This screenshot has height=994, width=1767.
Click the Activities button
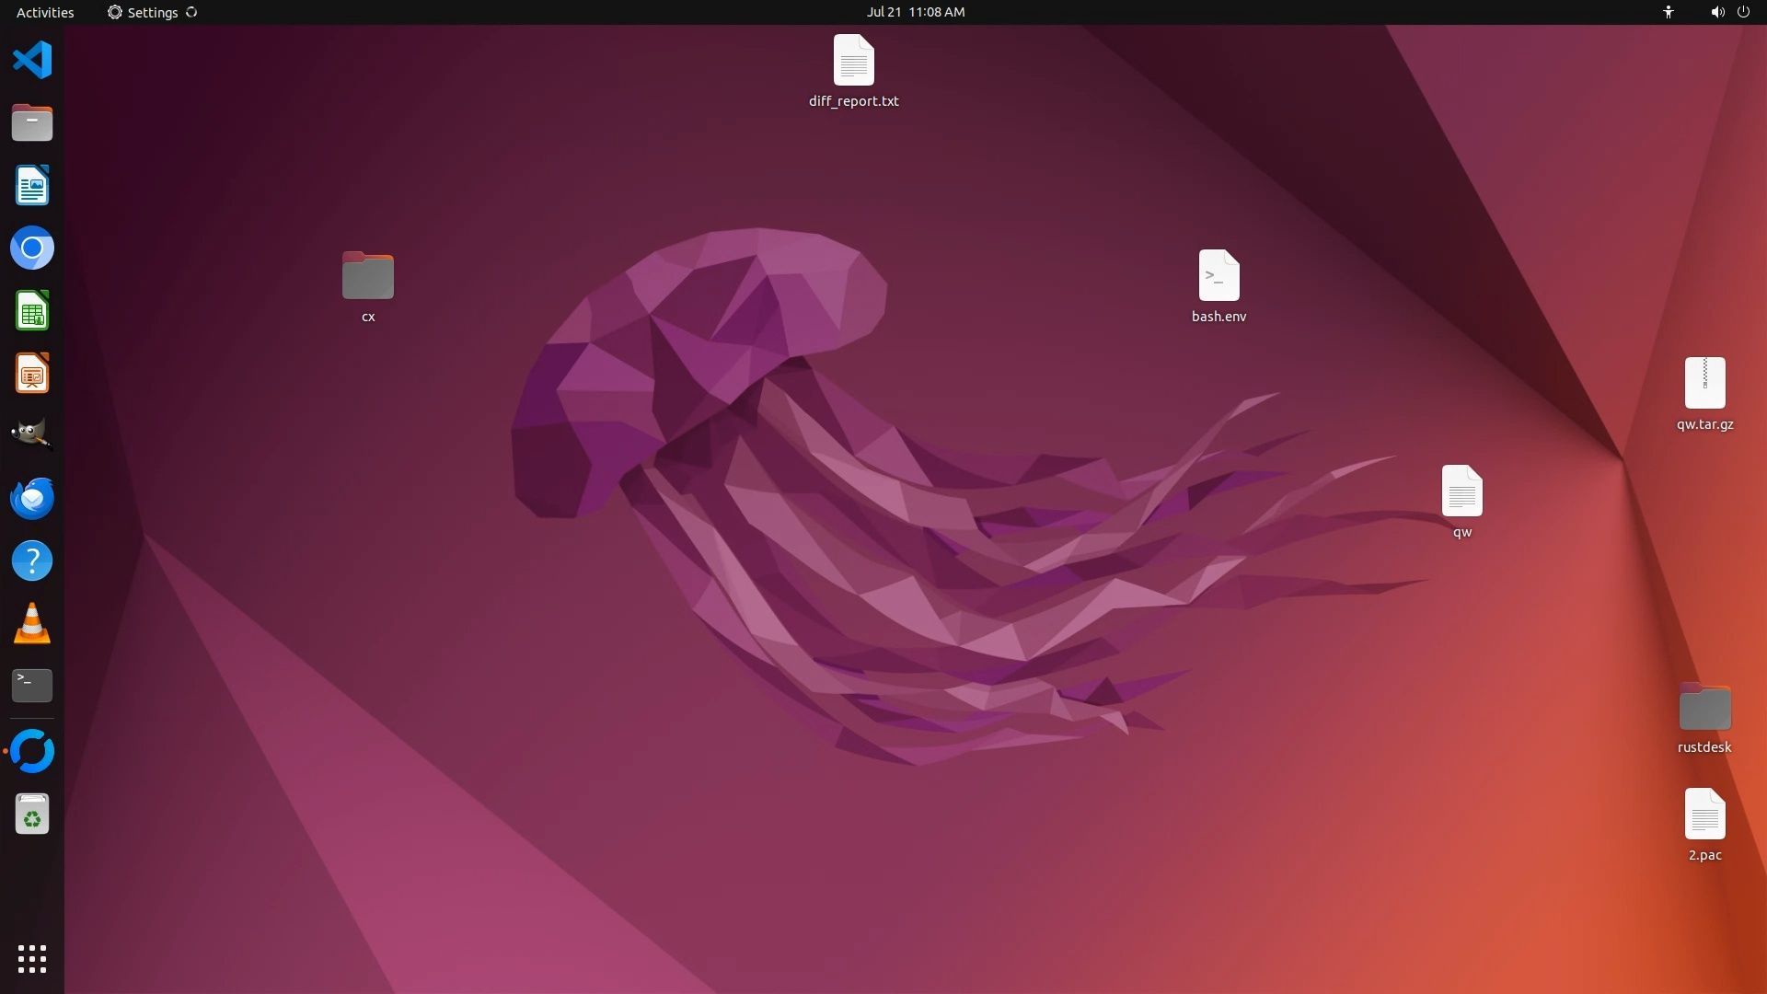pos(45,12)
